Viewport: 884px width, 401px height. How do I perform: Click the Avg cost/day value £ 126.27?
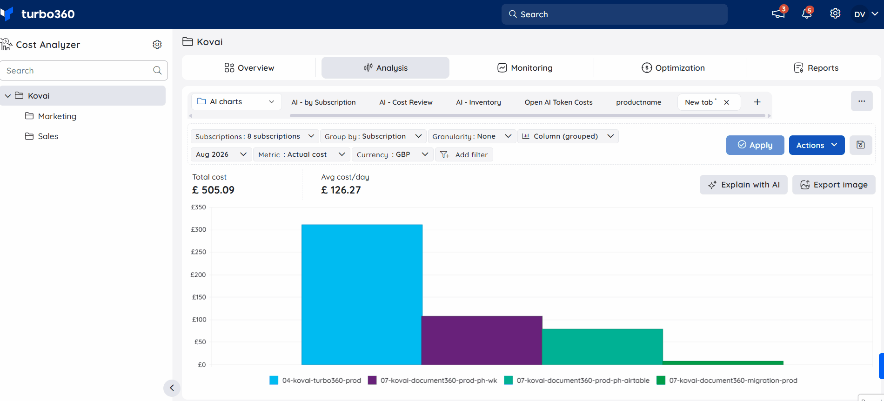tap(341, 190)
